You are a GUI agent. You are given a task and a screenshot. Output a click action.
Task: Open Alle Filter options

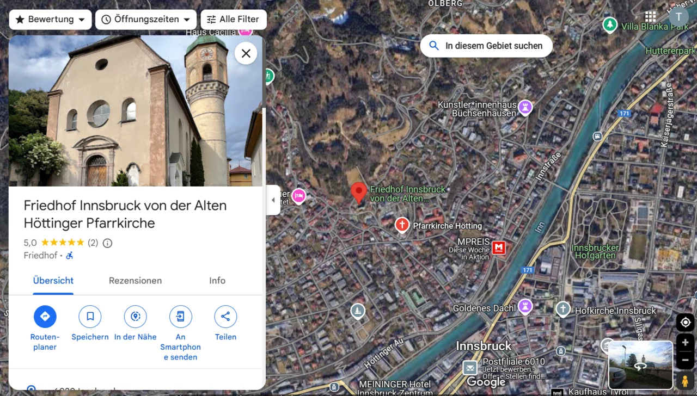(x=234, y=20)
